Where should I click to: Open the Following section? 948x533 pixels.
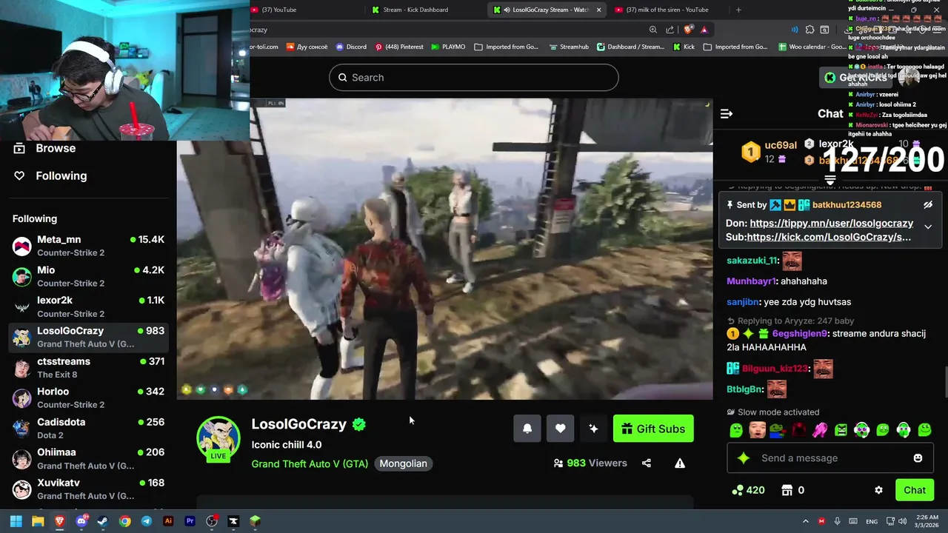tap(50, 175)
